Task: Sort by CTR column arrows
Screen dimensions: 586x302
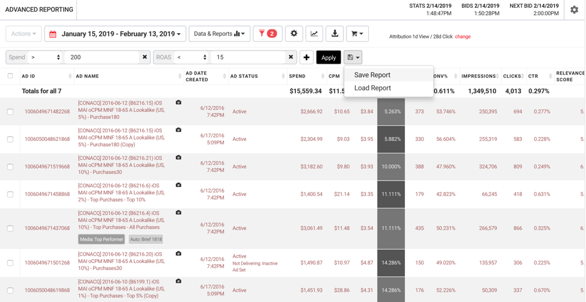Action: point(551,76)
